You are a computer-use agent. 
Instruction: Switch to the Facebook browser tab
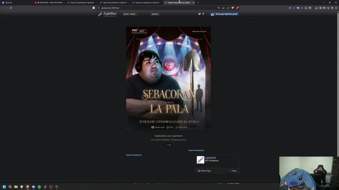[16, 3]
